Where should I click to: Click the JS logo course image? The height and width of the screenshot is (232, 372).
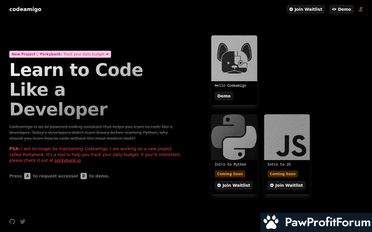[x=287, y=137]
